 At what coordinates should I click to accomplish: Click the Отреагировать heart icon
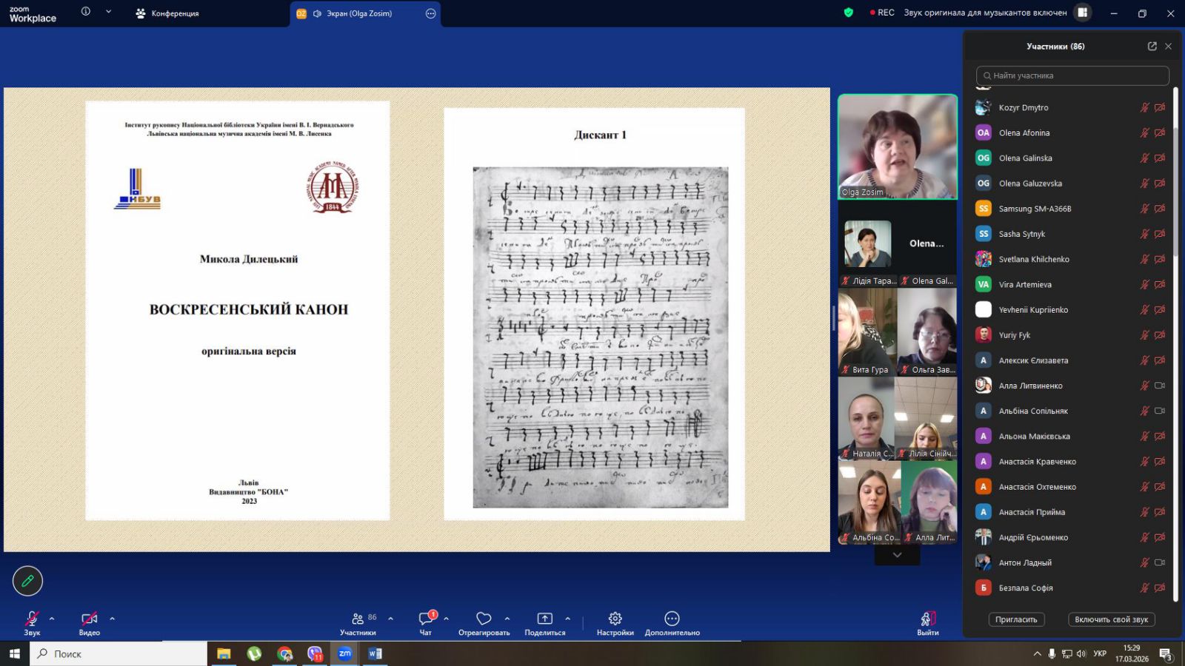coord(484,619)
